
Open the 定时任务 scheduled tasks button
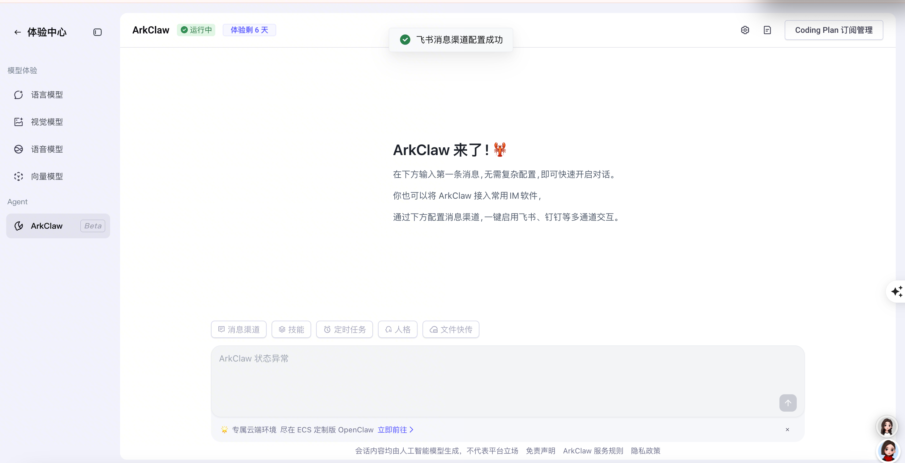(344, 329)
